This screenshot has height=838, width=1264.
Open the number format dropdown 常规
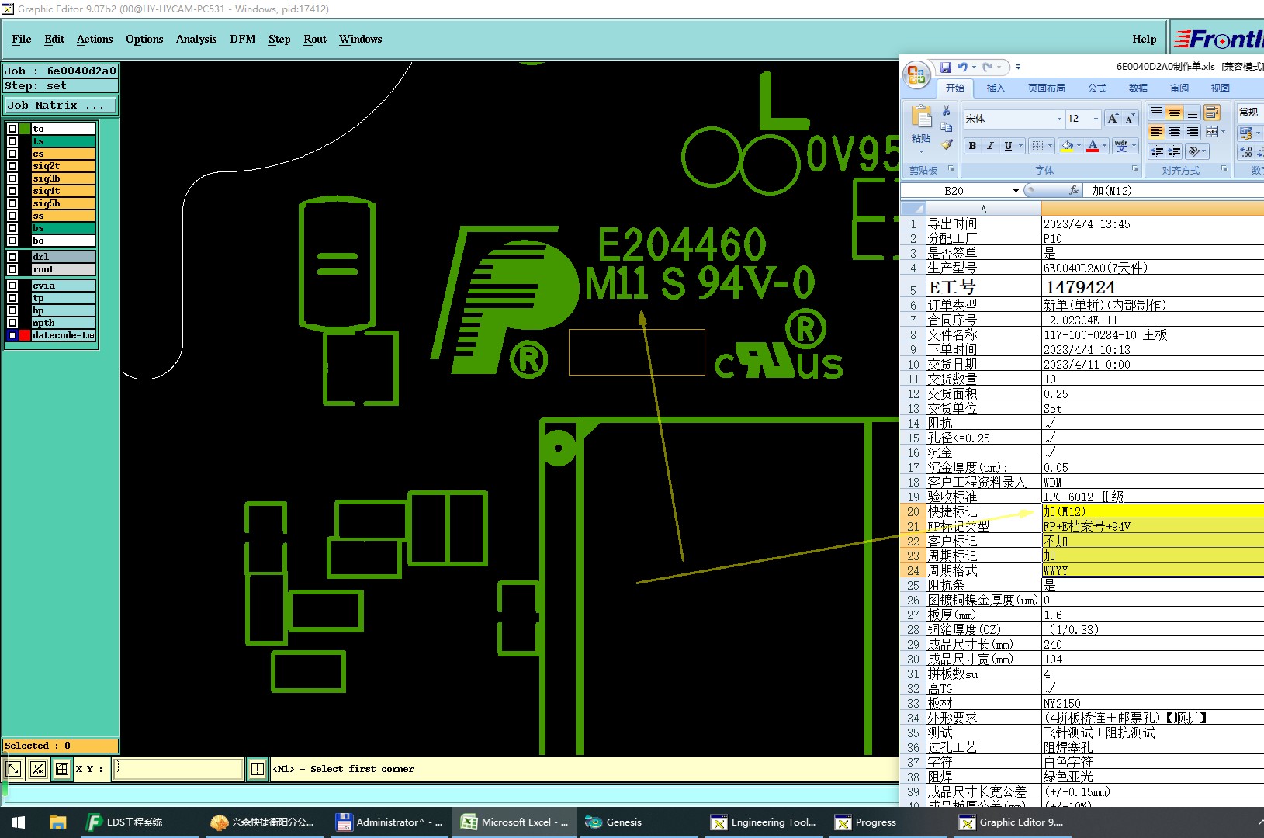coord(1249,113)
